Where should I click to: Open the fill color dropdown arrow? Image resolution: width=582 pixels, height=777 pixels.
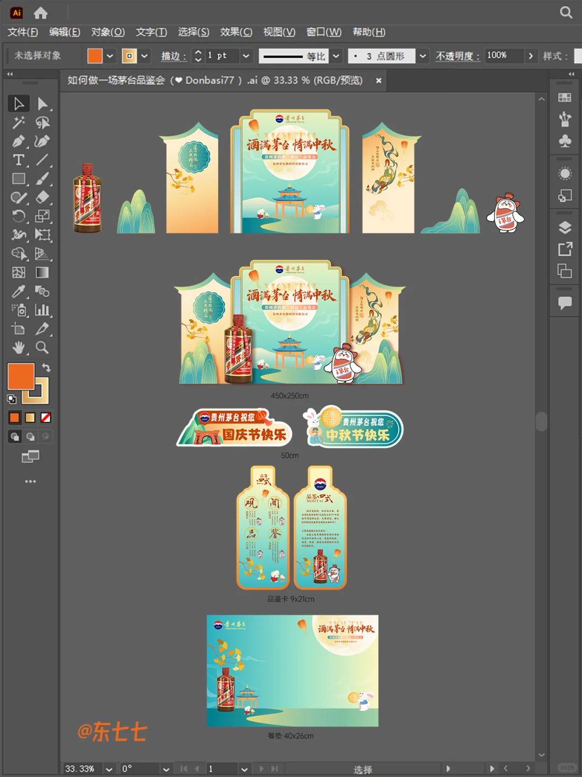click(x=110, y=56)
